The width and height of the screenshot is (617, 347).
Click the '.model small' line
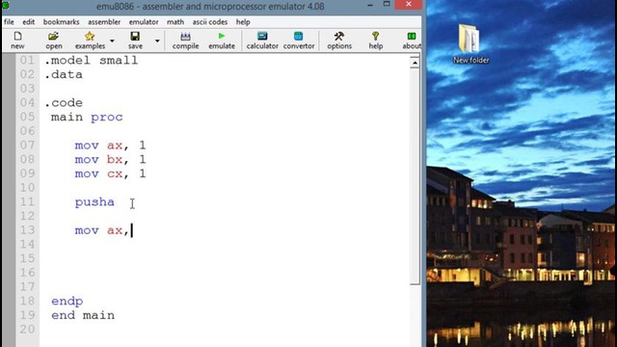click(x=91, y=60)
